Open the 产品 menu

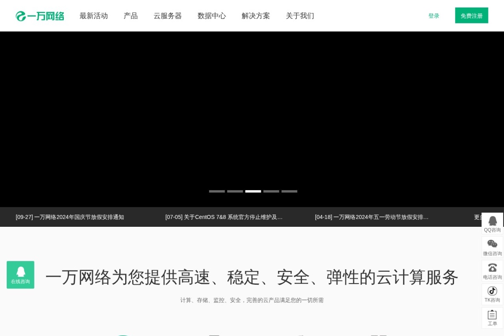(x=131, y=16)
